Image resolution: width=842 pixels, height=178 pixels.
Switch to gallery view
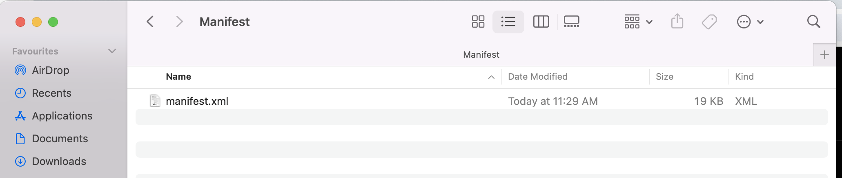[571, 22]
